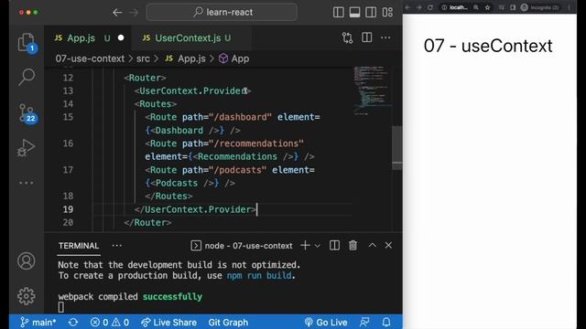
Task: Select the node - 07-use-context terminal
Action: click(242, 246)
